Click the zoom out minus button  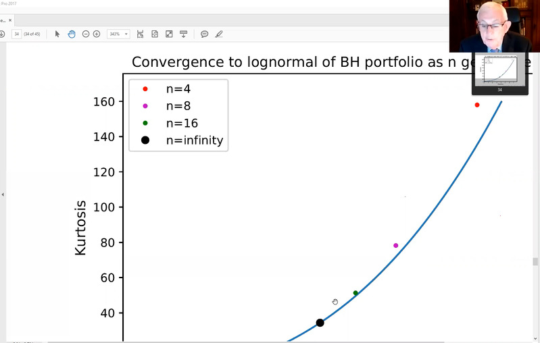[x=86, y=34]
